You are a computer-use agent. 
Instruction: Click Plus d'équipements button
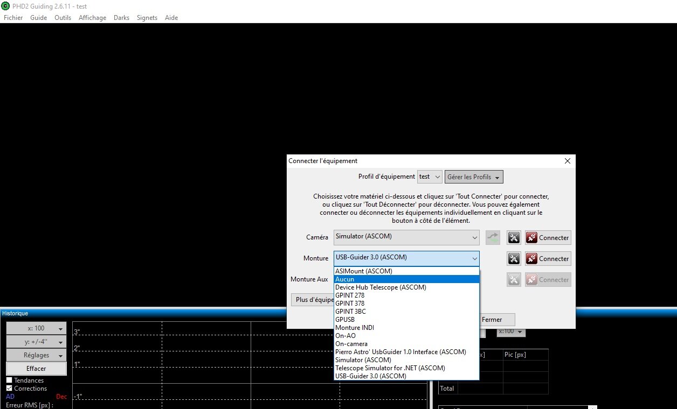pyautogui.click(x=313, y=300)
